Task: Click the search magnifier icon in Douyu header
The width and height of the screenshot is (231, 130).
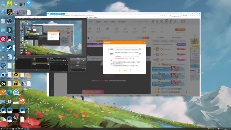Action: (147, 22)
